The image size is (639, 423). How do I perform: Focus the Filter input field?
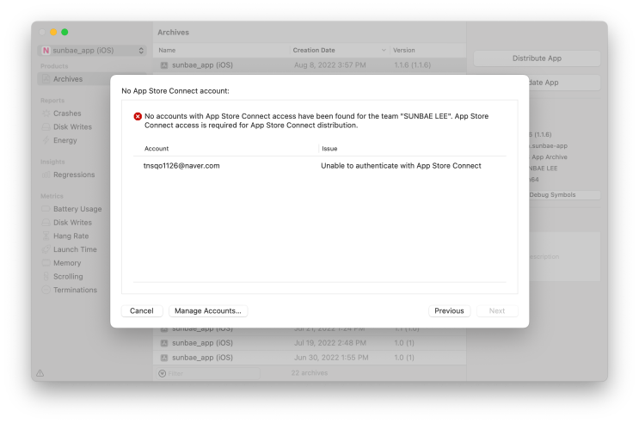(208, 373)
